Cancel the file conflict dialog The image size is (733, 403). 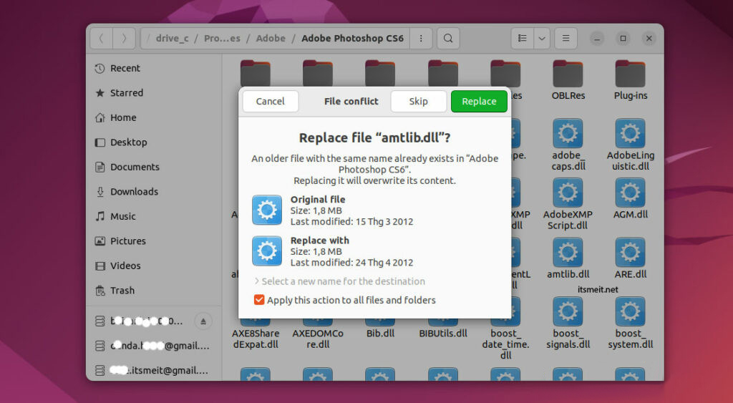(270, 102)
